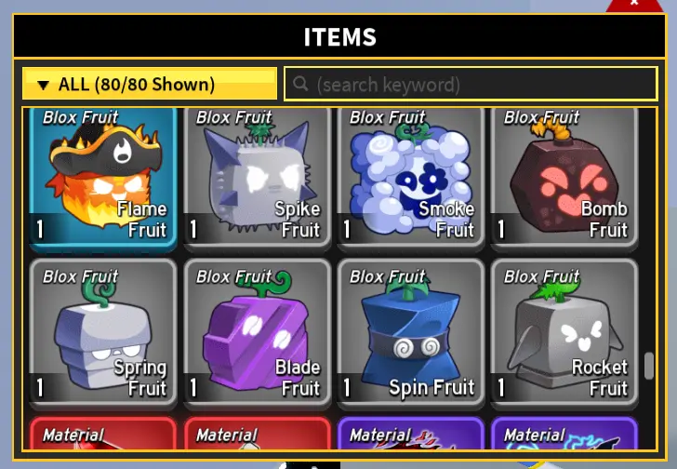Click the ITEMS title header
This screenshot has height=469, width=677.
coord(339,36)
